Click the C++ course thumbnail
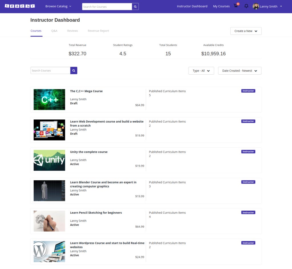292x269 pixels. (49, 99)
